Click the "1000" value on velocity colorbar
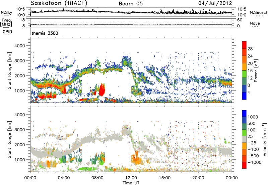 click(253, 117)
